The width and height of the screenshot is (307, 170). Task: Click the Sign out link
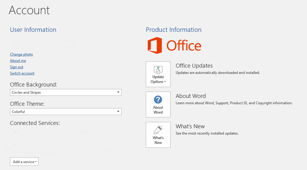tap(16, 67)
